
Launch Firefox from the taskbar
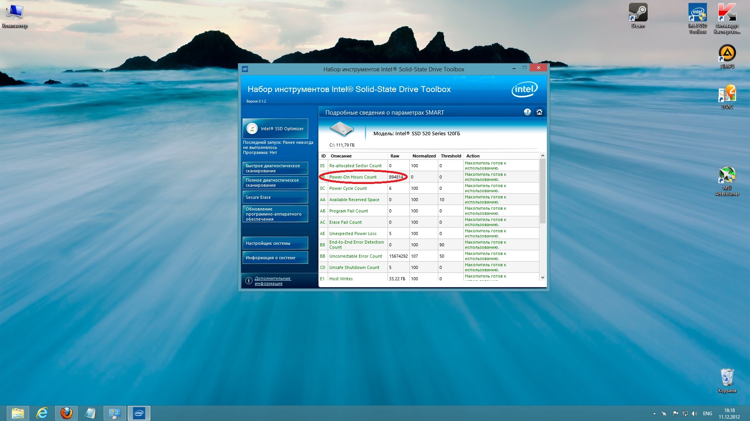66,413
